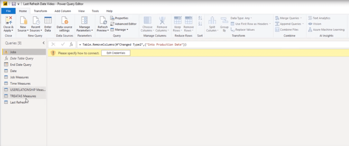Viewport: 349px width, 146px height.
Task: Expand the Recent Sources dropdown
Action: coord(41,30)
